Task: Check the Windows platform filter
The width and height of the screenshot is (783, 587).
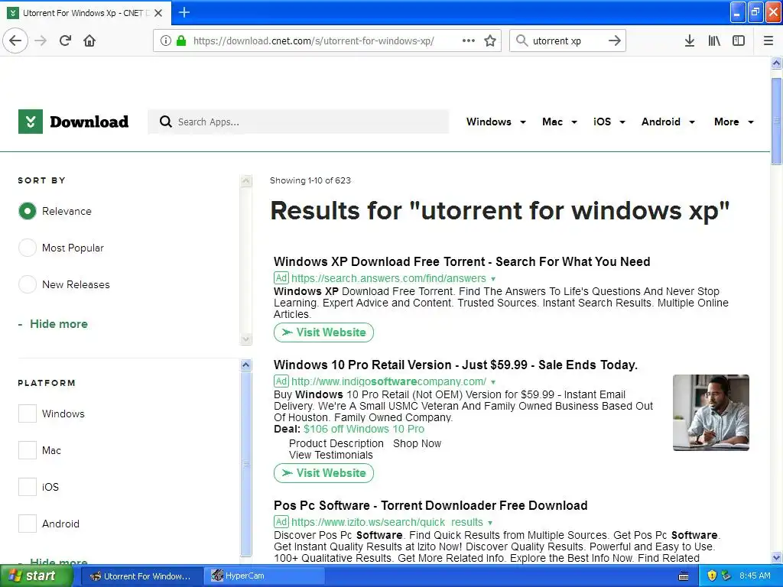Action: 28,413
